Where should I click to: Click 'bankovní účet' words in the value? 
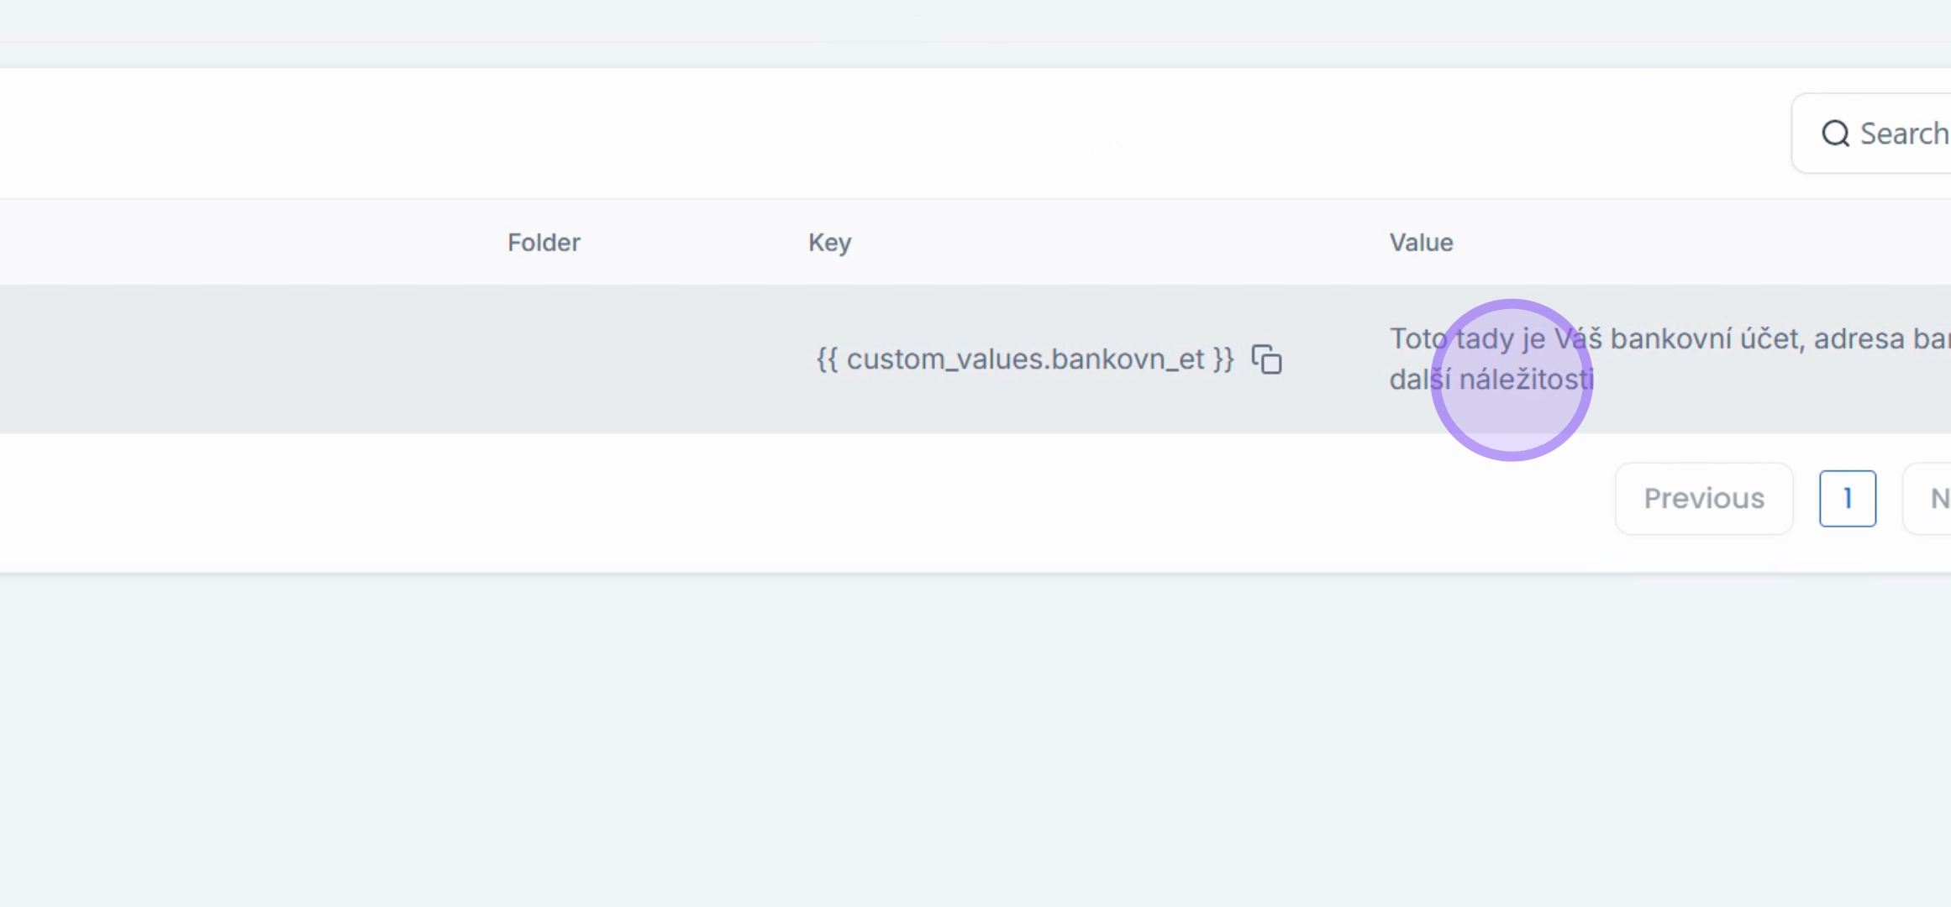[1708, 338]
